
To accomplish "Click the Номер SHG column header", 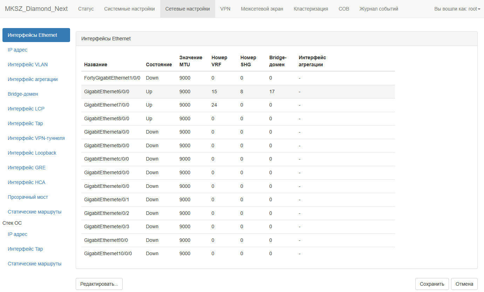I will [248, 61].
